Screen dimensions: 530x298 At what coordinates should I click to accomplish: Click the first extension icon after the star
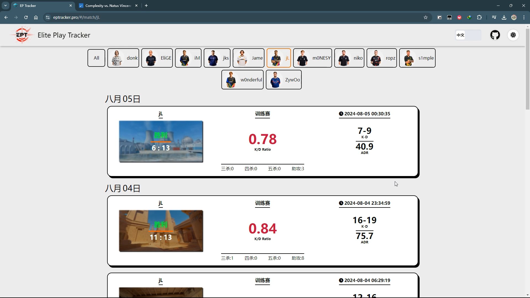tap(439, 17)
